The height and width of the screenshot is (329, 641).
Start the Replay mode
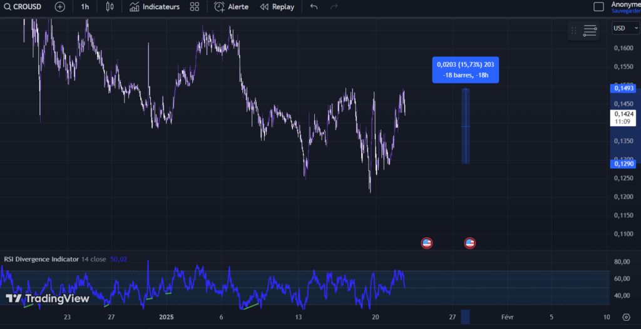[277, 7]
